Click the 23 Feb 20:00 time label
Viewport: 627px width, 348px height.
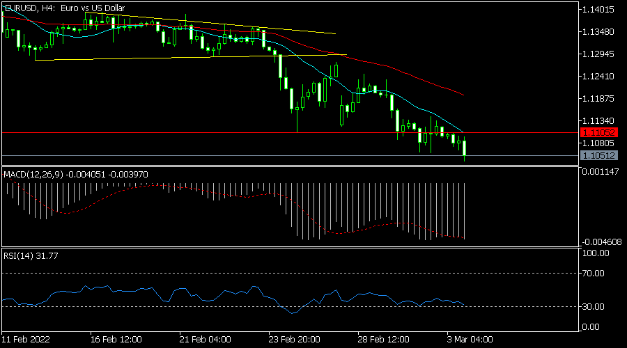click(x=294, y=340)
